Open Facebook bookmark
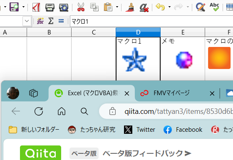The image size is (233, 160). coord(183,130)
